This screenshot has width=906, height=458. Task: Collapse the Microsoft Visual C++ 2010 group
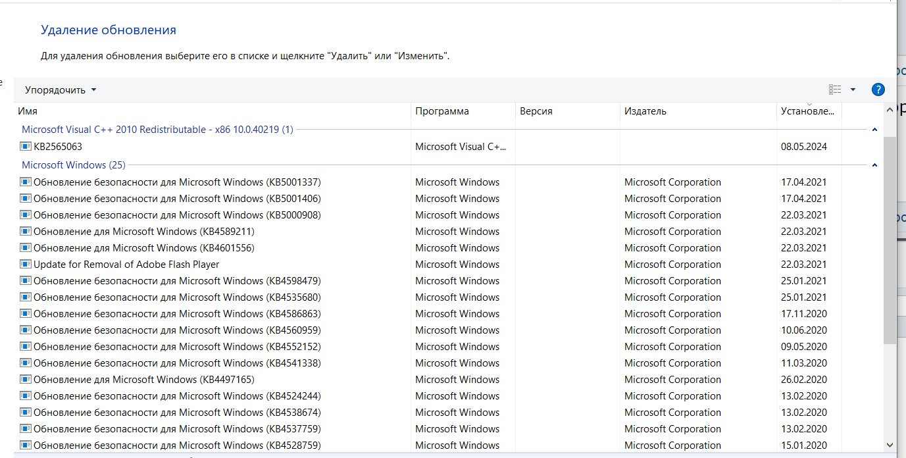[874, 130]
